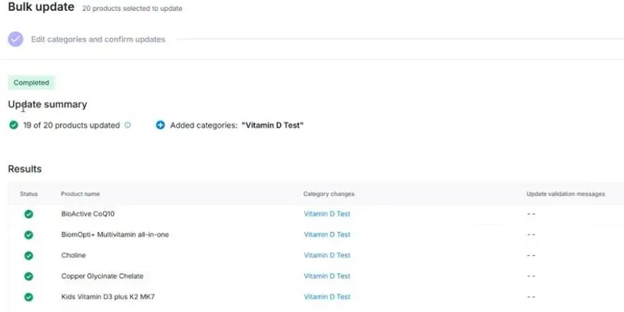The width and height of the screenshot is (624, 312).
Task: Open Vitamin D Test link for BioActive CoQ10
Action: tap(327, 213)
